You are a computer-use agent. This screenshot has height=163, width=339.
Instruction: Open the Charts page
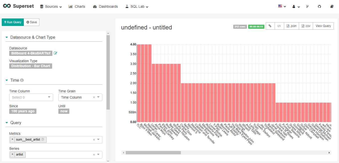pos(77,6)
